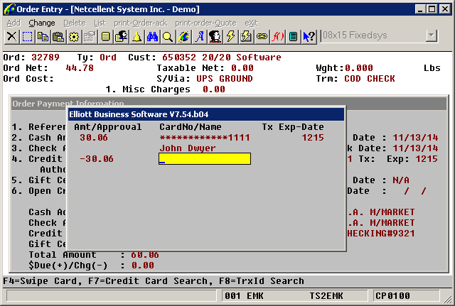The image size is (455, 306).
Task: Click the chain link toolbar icon
Action: pos(262,36)
